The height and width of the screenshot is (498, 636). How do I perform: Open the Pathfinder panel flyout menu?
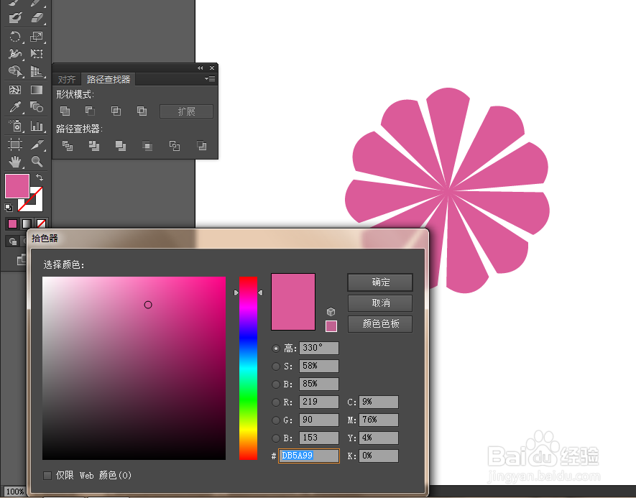(x=210, y=78)
